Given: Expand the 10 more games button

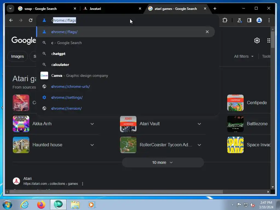Looking at the screenshot, I should [163, 162].
